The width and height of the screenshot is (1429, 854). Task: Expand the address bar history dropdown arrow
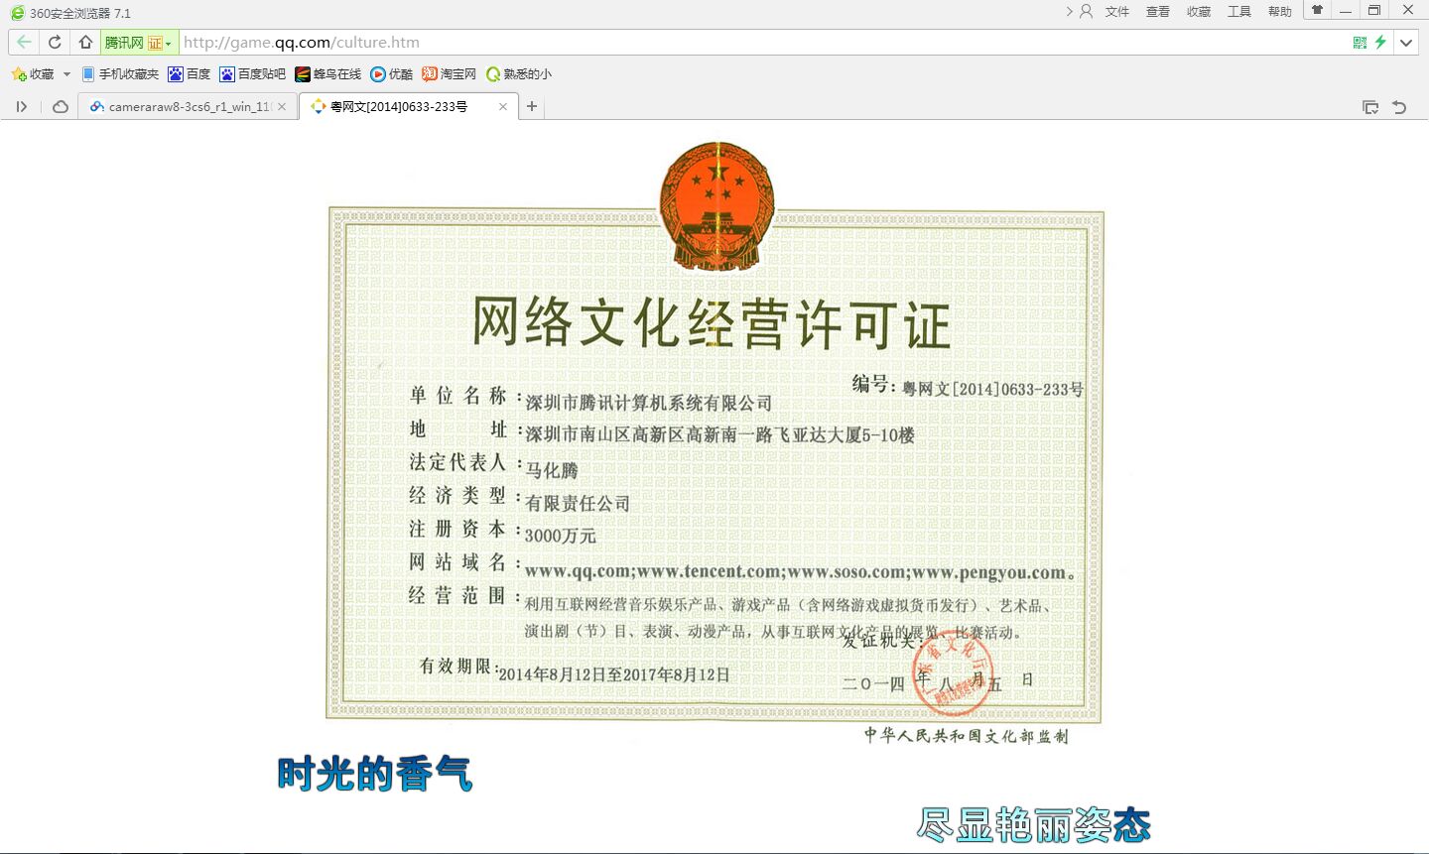click(x=1406, y=43)
